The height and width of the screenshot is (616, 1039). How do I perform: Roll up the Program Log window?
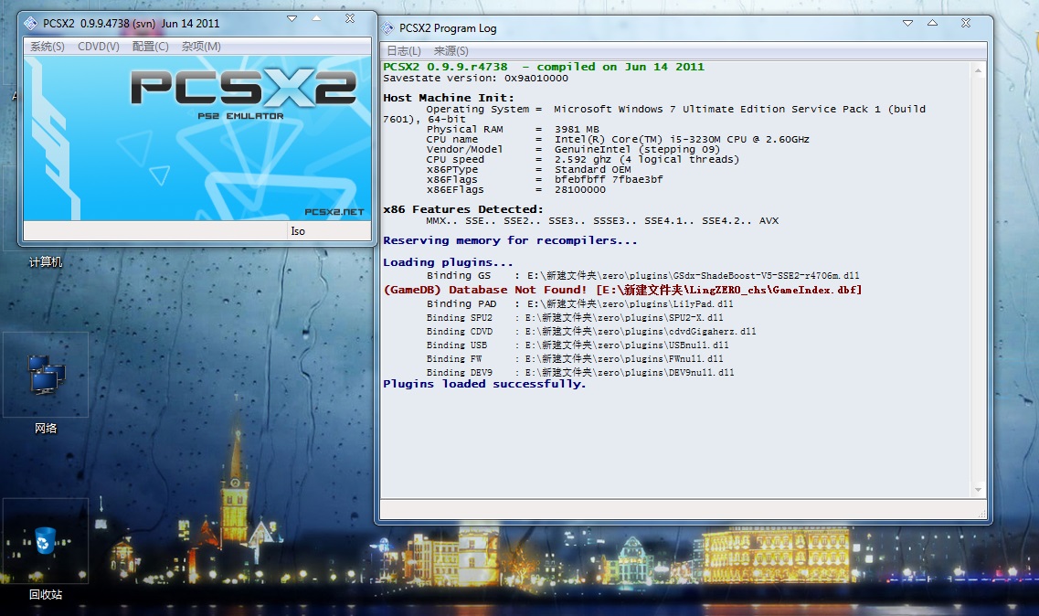click(932, 23)
